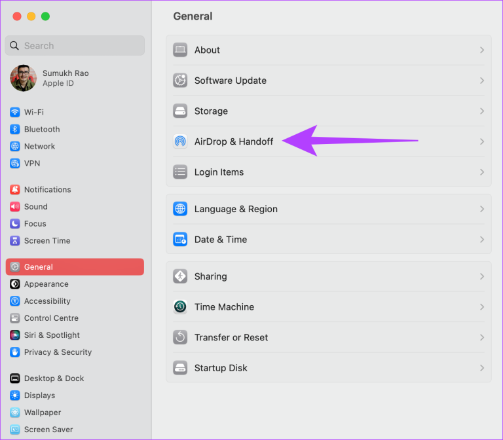Image resolution: width=503 pixels, height=440 pixels.
Task: Click the Appearance icon in sidebar
Action: pos(15,284)
